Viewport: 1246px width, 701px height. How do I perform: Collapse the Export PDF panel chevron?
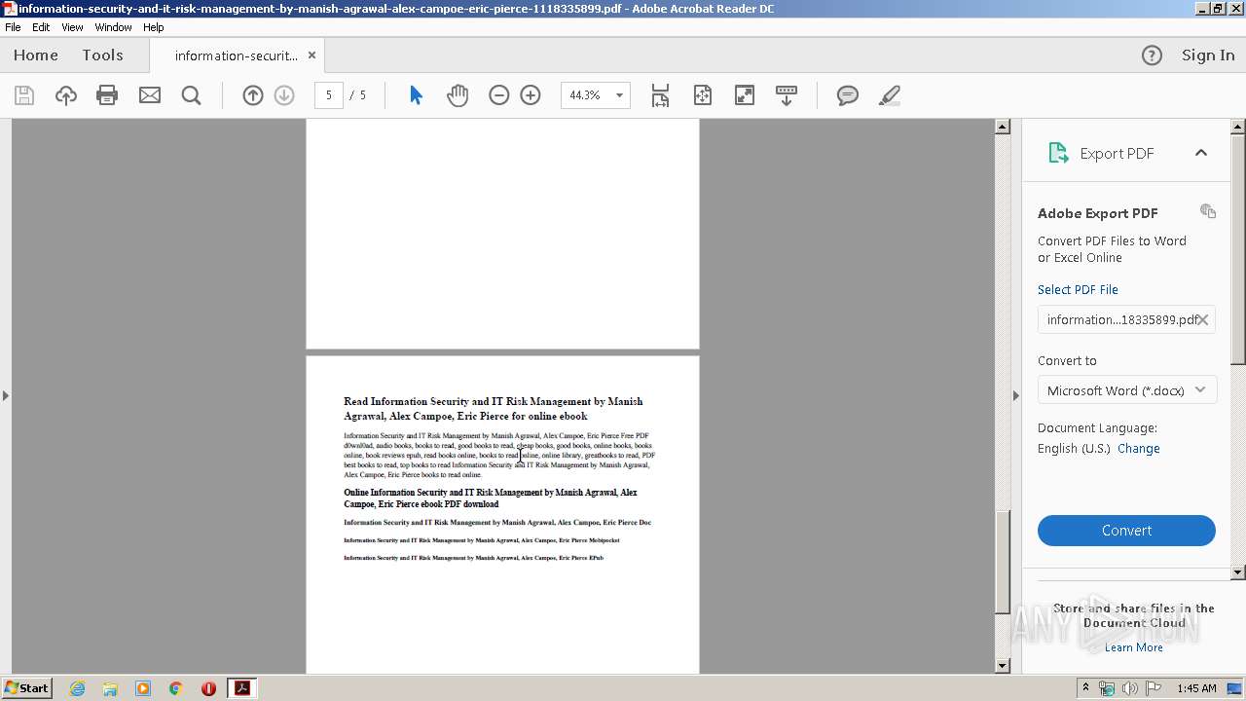[x=1201, y=153]
